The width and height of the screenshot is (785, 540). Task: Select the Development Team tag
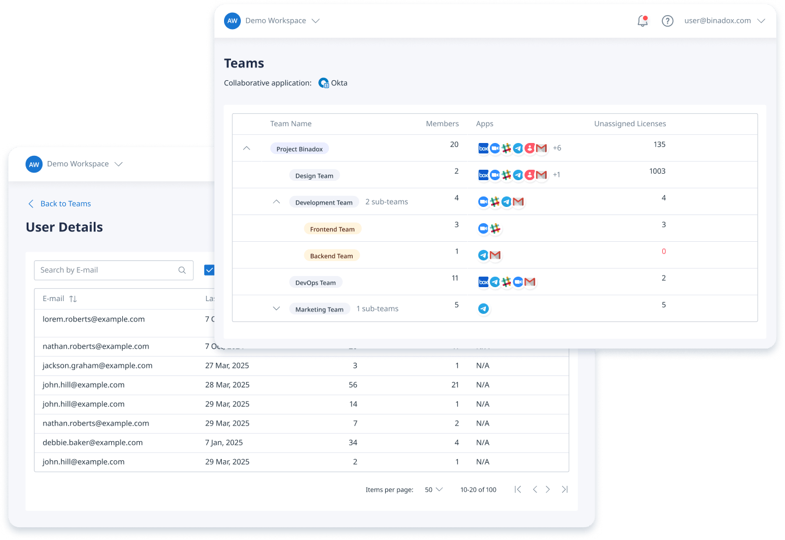point(324,202)
